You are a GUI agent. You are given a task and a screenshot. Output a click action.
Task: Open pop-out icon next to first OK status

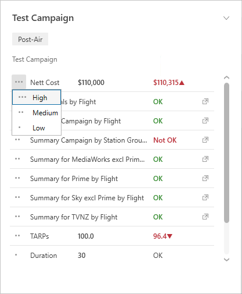point(205,101)
